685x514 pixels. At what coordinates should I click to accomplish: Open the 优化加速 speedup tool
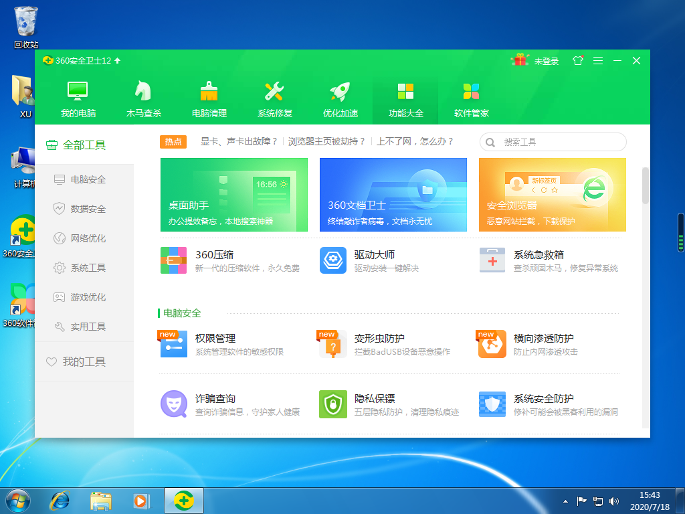coord(340,97)
